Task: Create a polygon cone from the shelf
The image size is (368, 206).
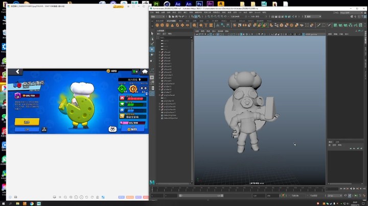Action: 172,25
